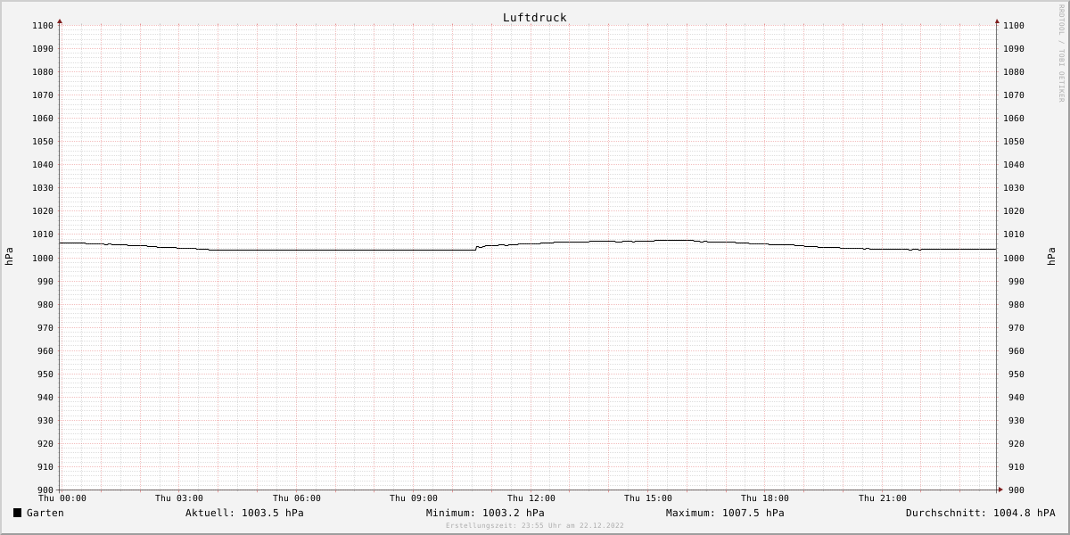Click the Luftdruck chart title

tap(534, 17)
